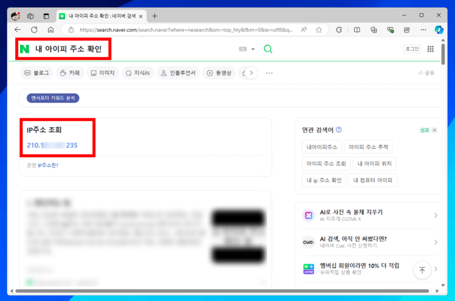Expand keyboard input options dropdown arrow
Screen dimensions: 455x301
pos(253,49)
